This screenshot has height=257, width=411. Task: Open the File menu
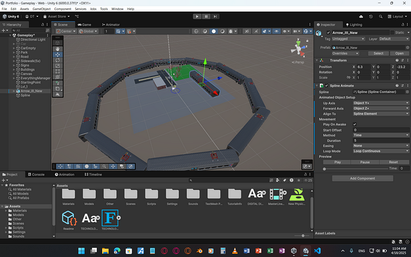4,9
